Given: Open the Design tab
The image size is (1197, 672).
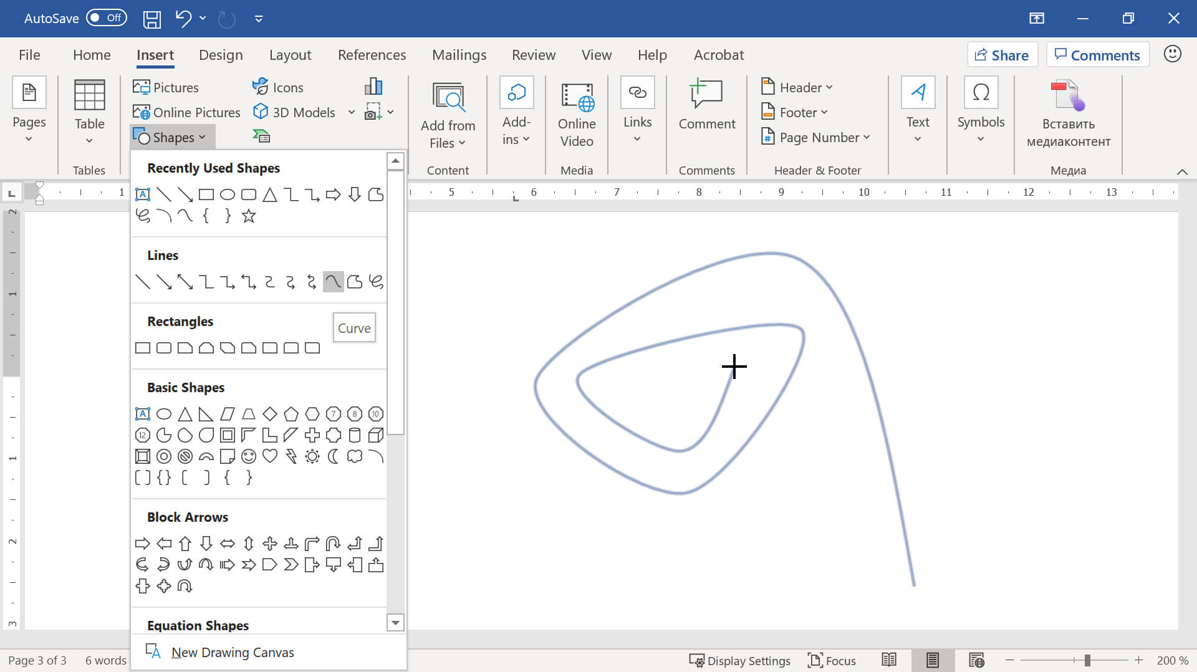Looking at the screenshot, I should [x=221, y=55].
